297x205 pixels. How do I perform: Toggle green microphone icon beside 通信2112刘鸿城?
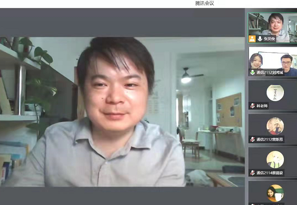[252, 72]
